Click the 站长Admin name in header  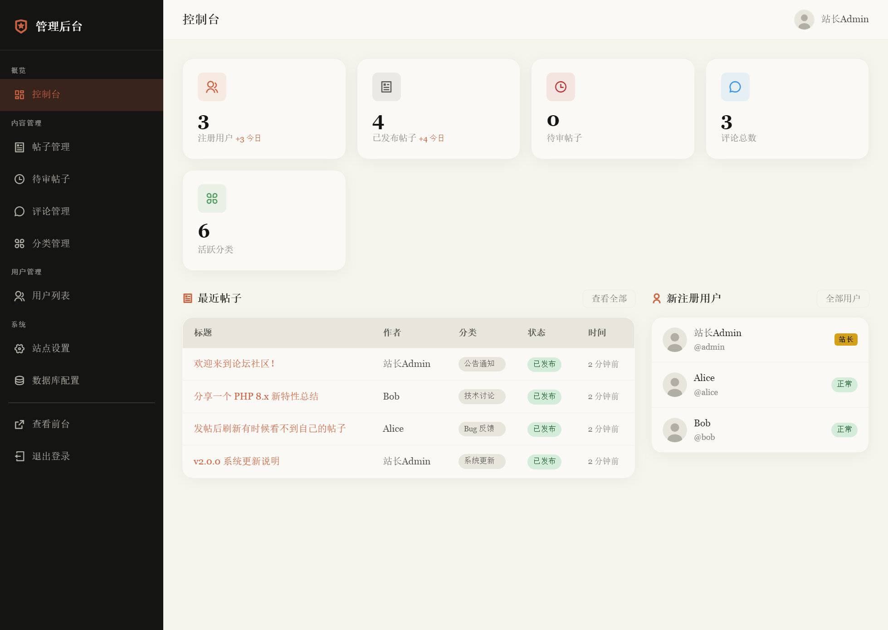(x=845, y=19)
